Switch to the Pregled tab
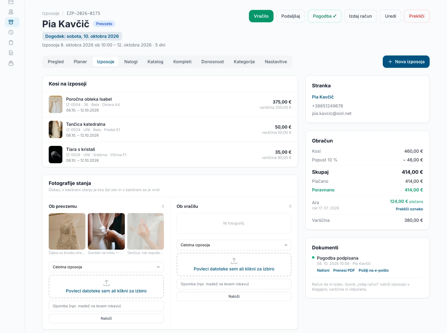Viewport: 447px width, 333px height. point(56,62)
